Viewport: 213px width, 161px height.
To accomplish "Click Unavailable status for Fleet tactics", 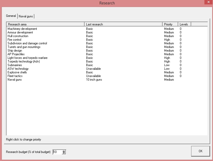I will click(x=93, y=76).
